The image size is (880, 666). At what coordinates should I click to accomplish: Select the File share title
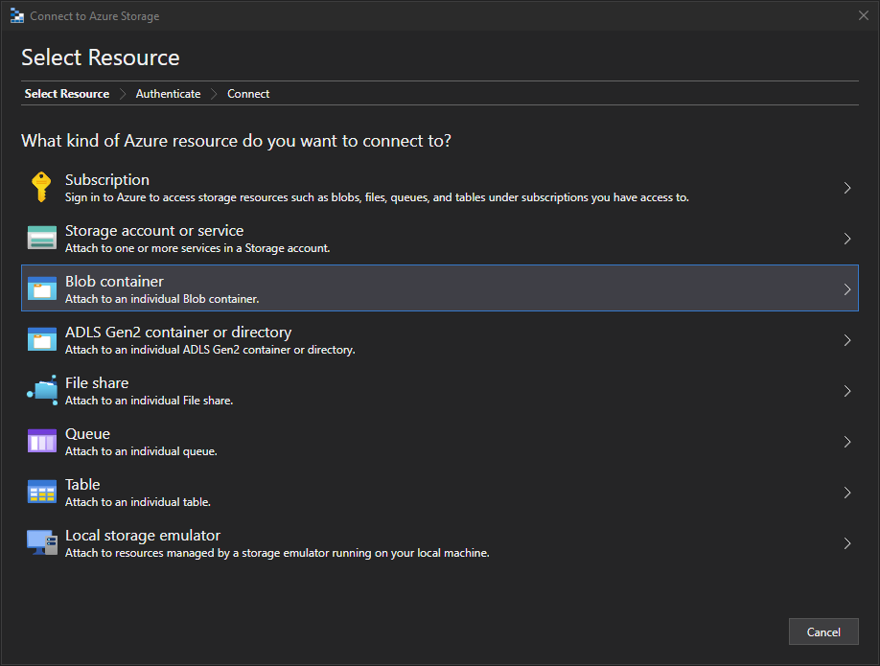tap(97, 382)
